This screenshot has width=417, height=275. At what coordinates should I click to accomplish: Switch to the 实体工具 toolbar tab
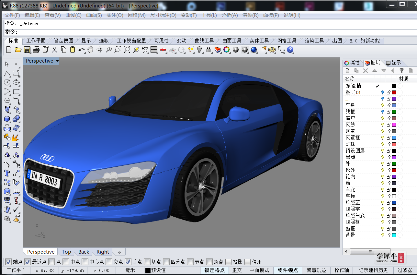(259, 41)
